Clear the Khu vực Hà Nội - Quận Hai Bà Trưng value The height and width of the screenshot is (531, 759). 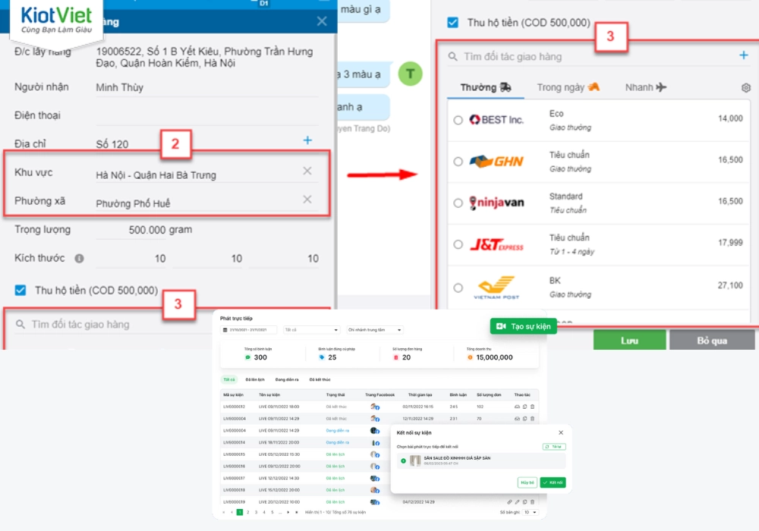[307, 171]
